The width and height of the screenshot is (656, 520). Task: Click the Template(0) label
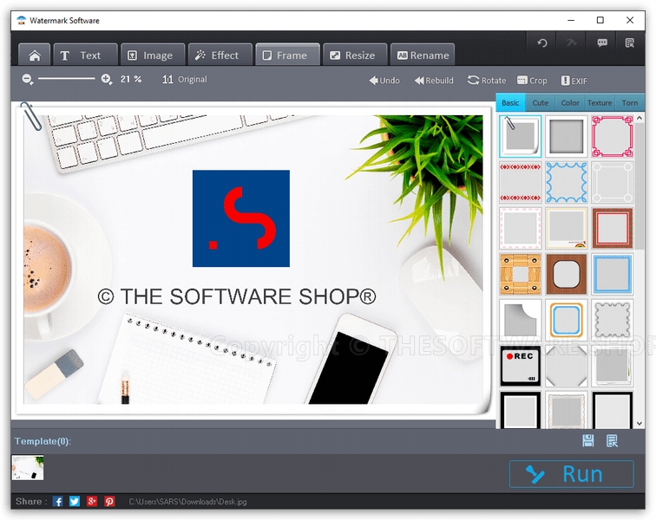tap(43, 441)
